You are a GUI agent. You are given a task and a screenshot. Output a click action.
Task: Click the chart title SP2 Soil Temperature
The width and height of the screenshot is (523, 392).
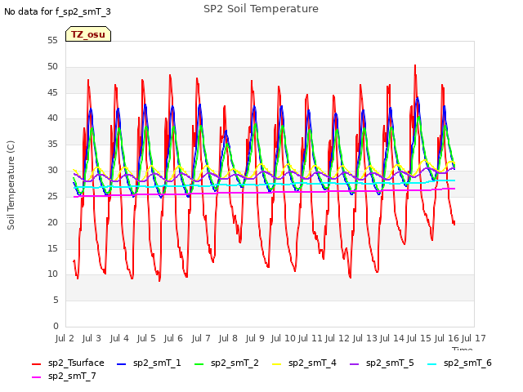[261, 9]
